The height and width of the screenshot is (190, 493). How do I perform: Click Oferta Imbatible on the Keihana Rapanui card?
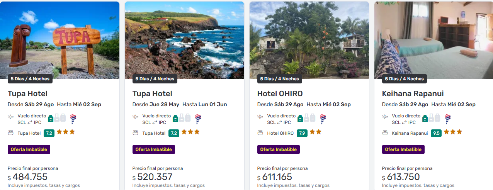coord(403,149)
